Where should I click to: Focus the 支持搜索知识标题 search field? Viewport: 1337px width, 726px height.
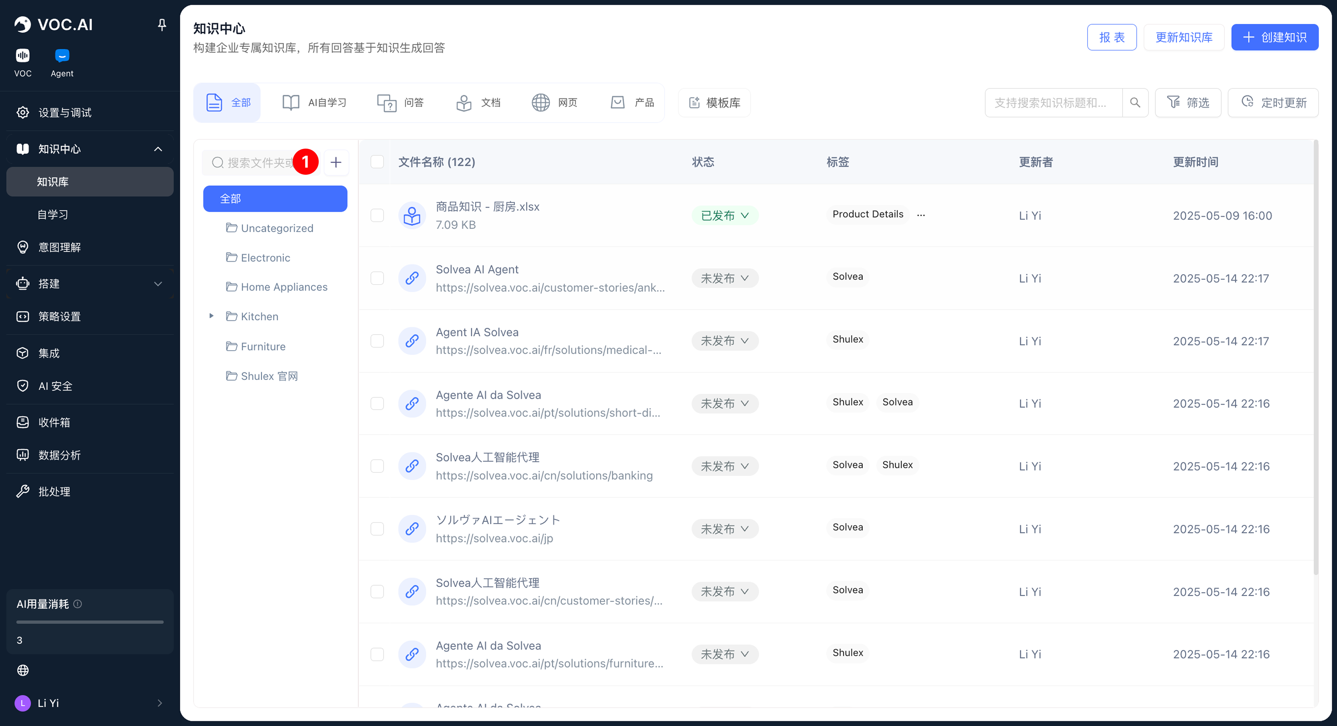[x=1053, y=102]
